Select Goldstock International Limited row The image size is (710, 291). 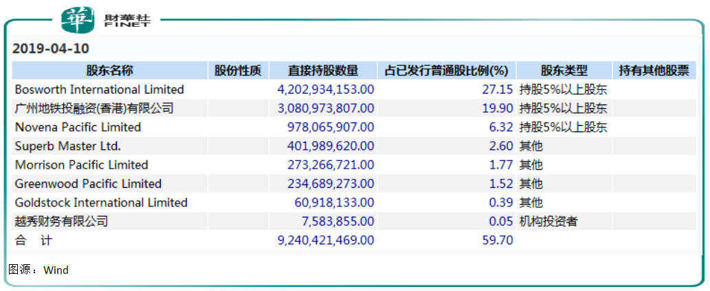354,202
